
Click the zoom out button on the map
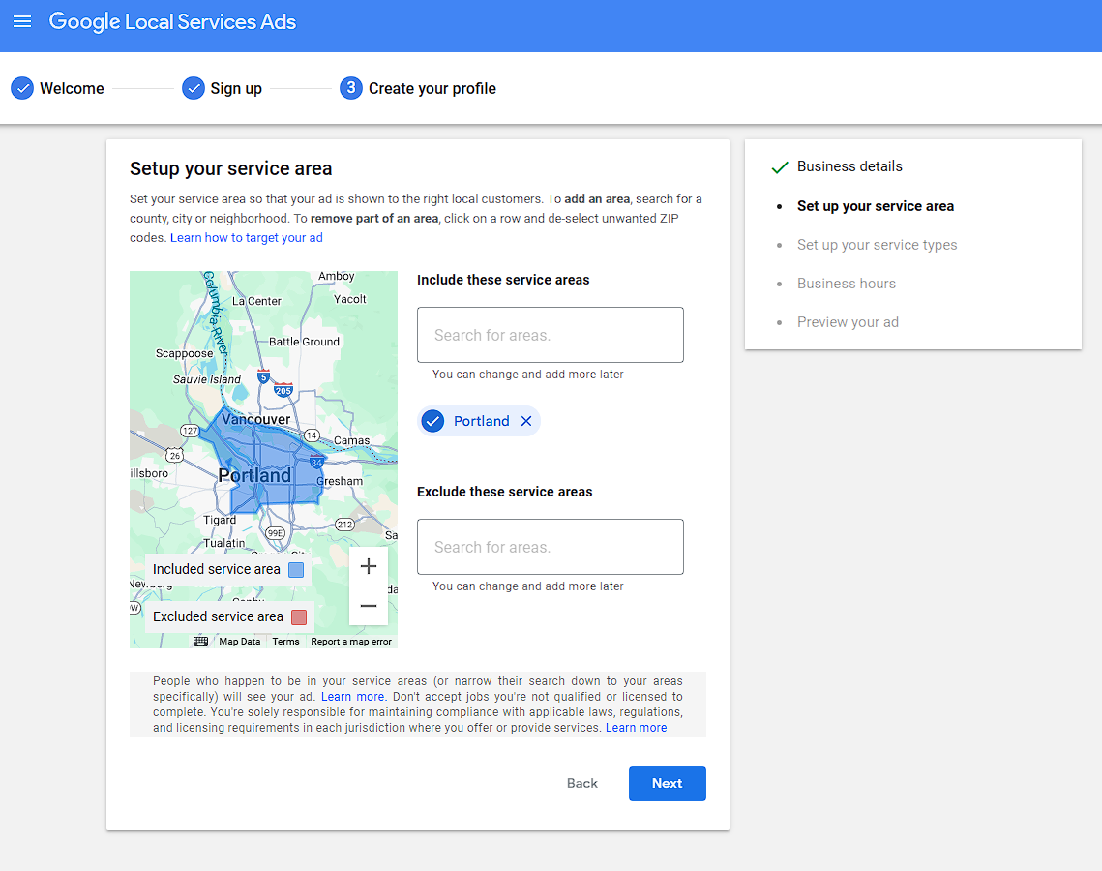click(369, 605)
